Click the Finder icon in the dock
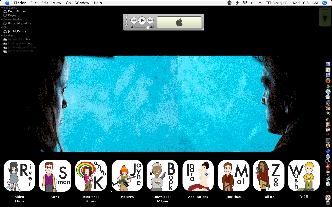This screenshot has height=207, width=332. [x=328, y=64]
